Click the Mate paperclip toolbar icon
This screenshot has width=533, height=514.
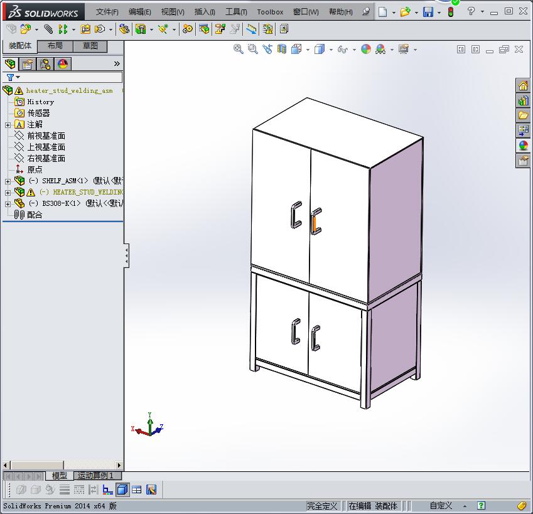click(48, 29)
